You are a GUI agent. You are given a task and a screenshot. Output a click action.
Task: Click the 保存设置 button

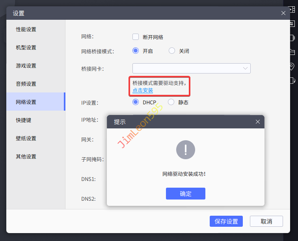point(226,221)
